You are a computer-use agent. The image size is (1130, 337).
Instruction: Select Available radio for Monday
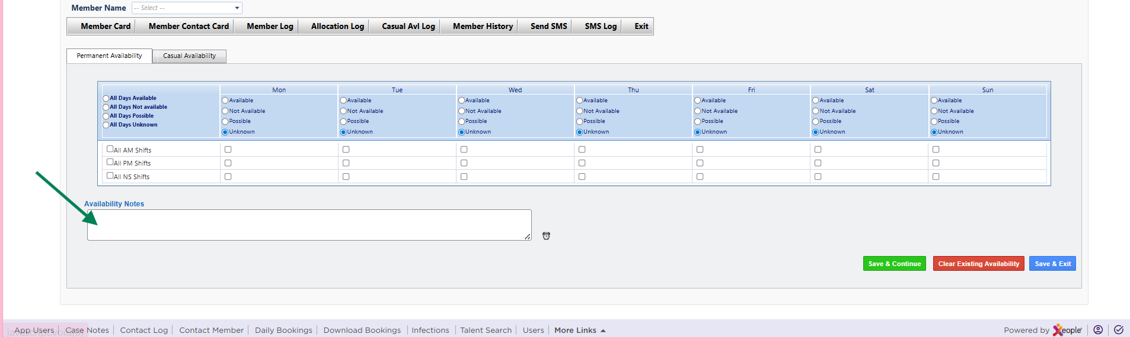pos(225,101)
